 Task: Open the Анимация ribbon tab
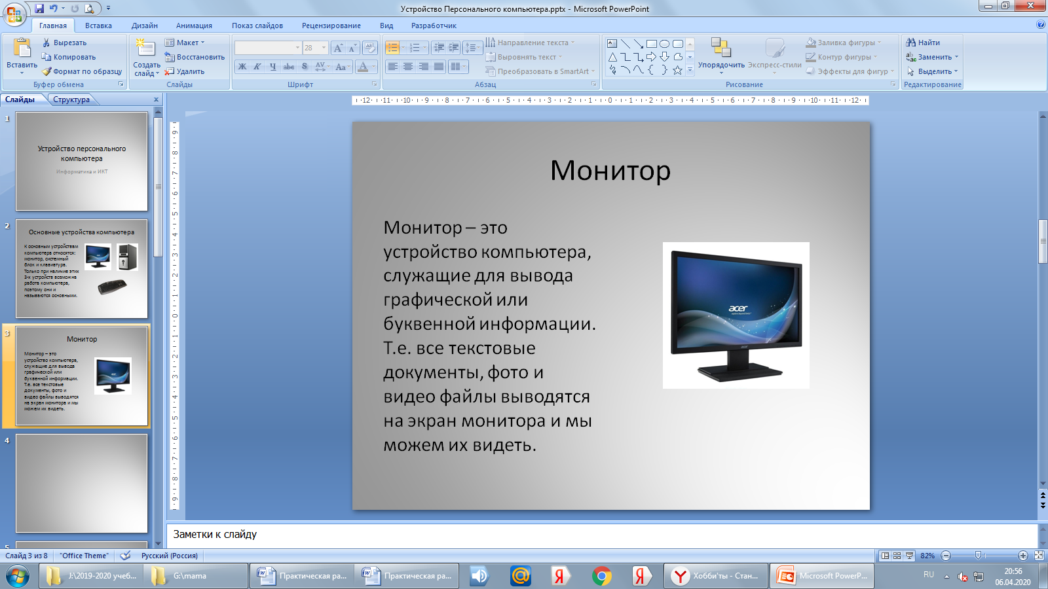[x=194, y=26]
